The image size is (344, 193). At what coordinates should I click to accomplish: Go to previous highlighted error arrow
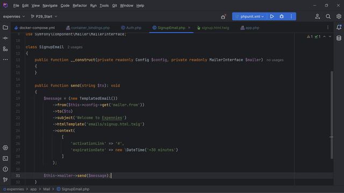324,36
